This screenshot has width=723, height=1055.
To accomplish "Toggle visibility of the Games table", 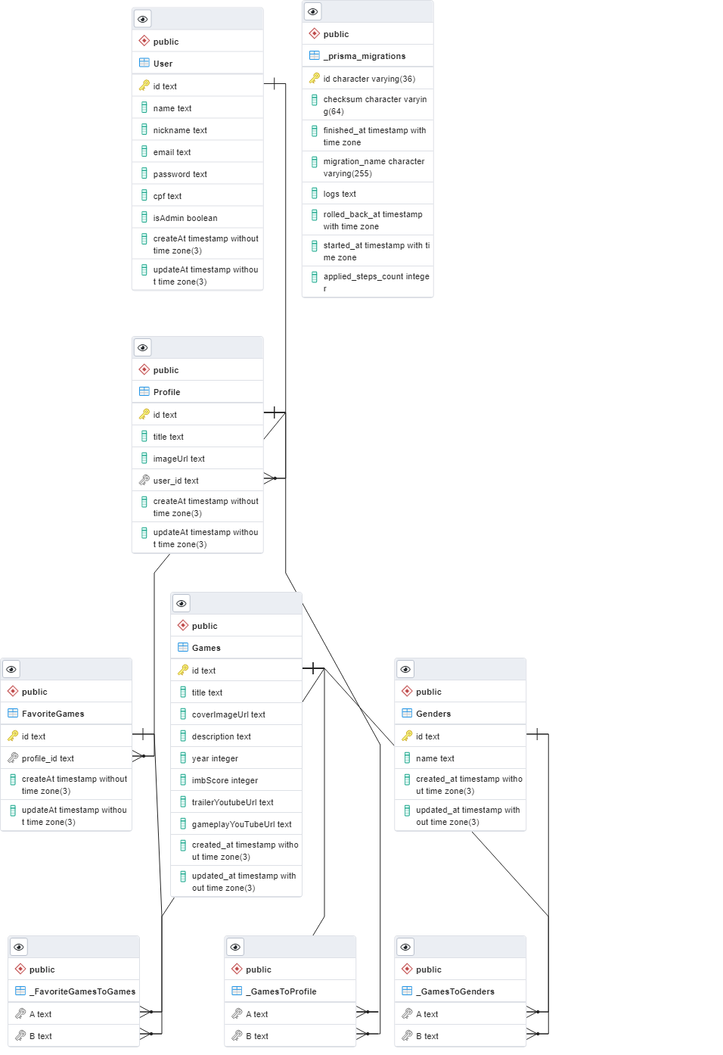I will click(181, 603).
